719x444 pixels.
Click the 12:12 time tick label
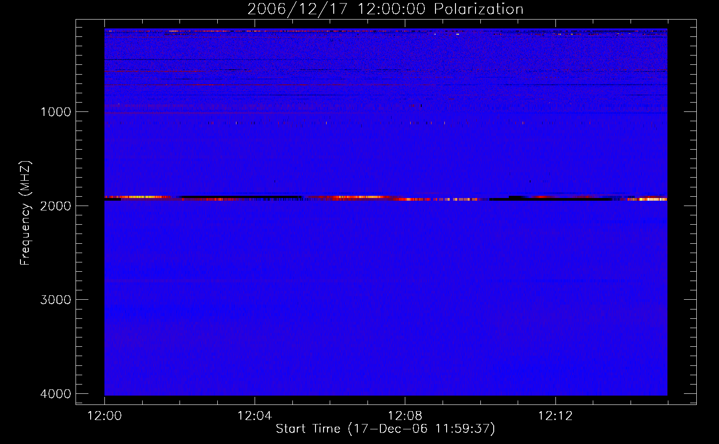coord(555,416)
